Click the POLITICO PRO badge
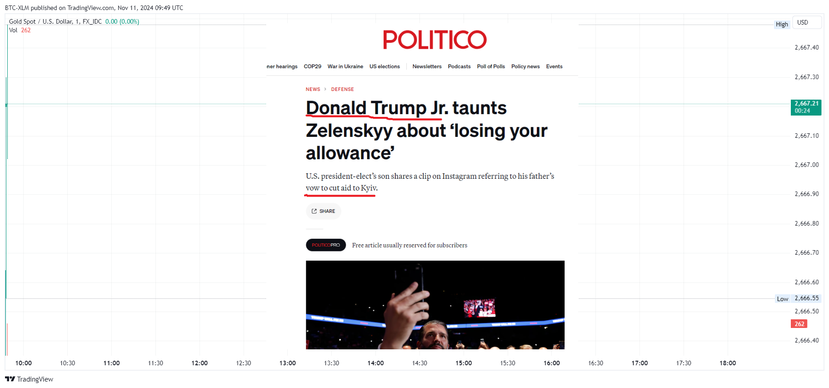 [326, 245]
